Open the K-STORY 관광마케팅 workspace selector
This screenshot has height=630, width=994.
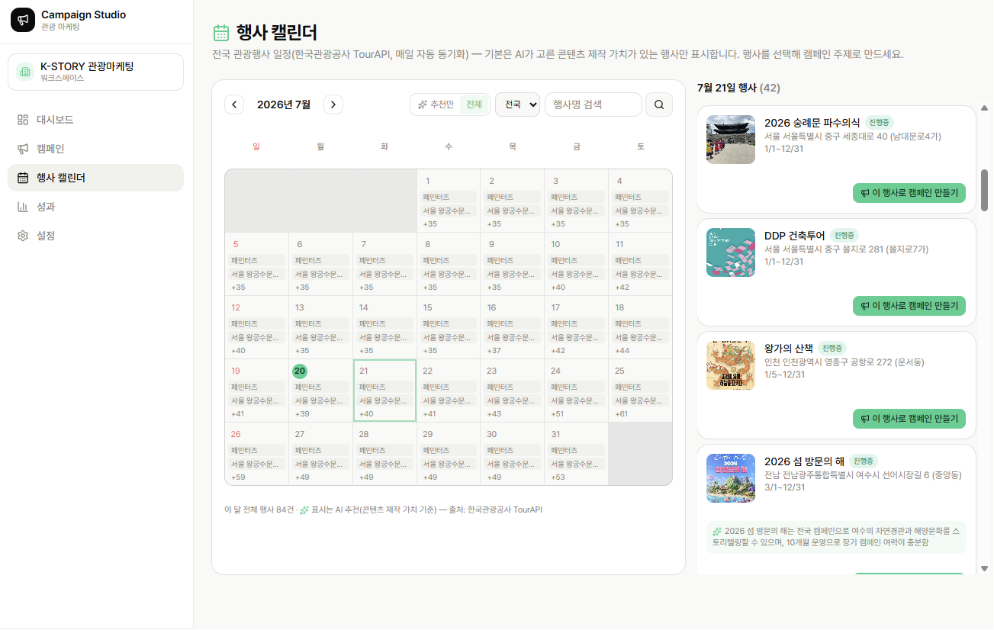95,72
